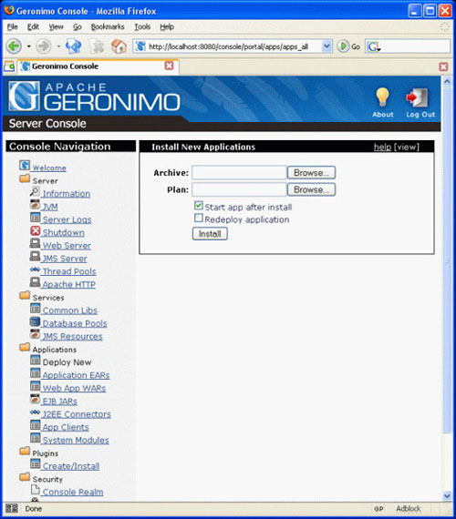Enable the Redeploy application checkbox
Screen dimensions: 456x519
click(198, 218)
